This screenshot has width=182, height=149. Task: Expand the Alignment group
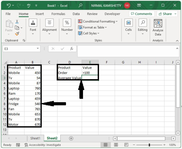tap(49, 27)
